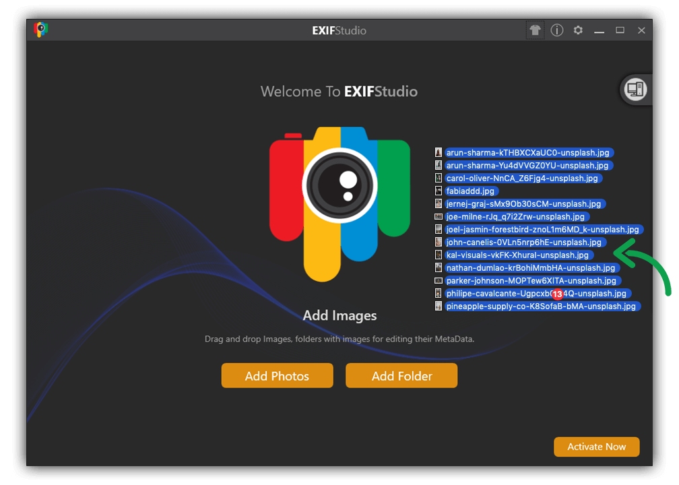The width and height of the screenshot is (679, 485).
Task: Click the t-shirt icon in the title bar
Action: point(534,30)
